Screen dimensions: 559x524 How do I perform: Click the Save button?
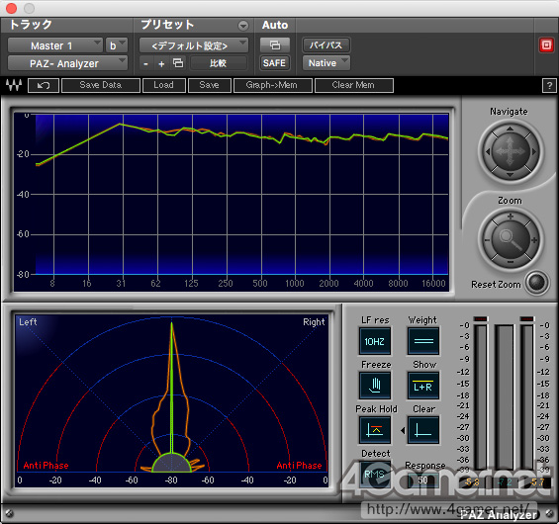[210, 85]
